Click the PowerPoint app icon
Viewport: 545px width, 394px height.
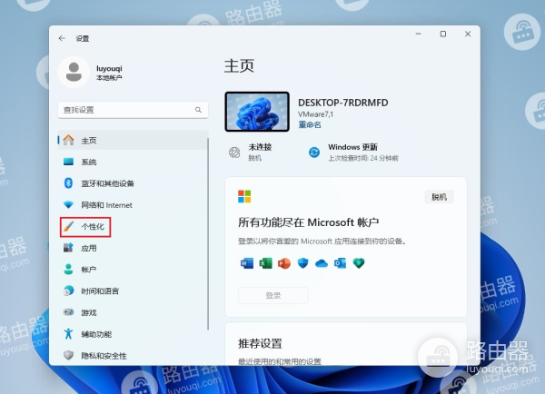pos(284,263)
